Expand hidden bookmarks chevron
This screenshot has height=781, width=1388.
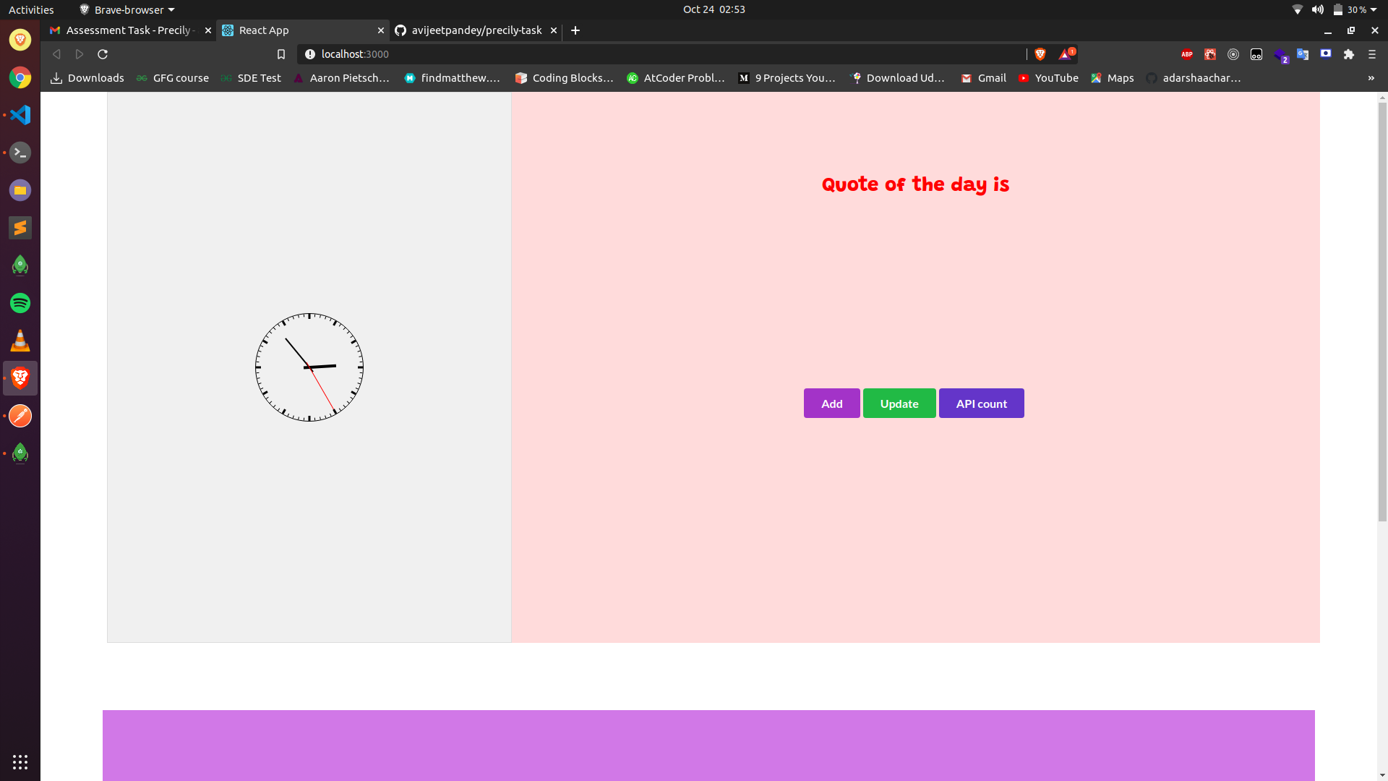pyautogui.click(x=1371, y=78)
